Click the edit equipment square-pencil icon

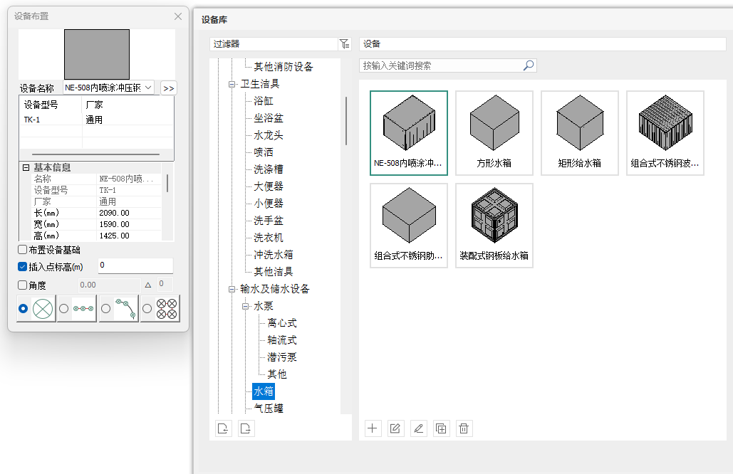point(395,428)
